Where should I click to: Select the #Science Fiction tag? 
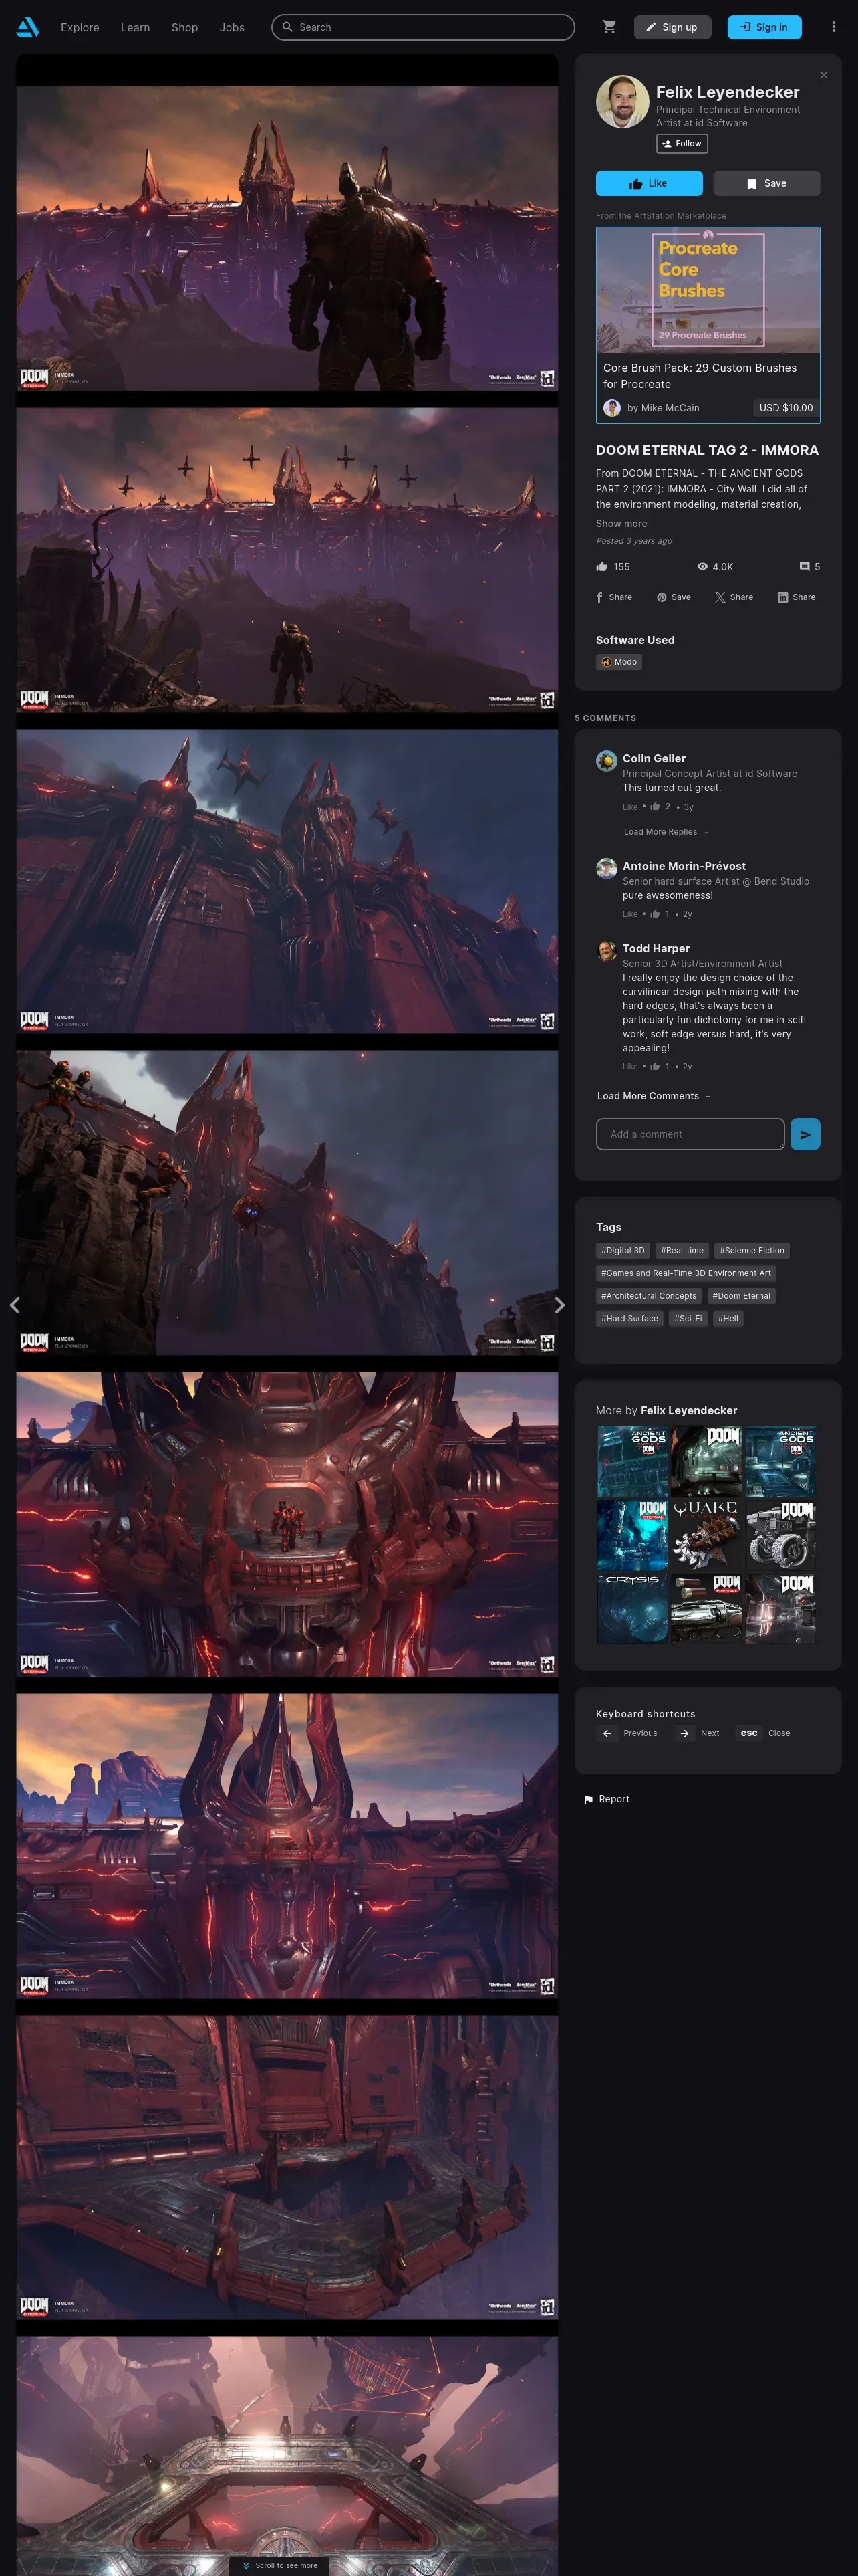pos(752,1251)
